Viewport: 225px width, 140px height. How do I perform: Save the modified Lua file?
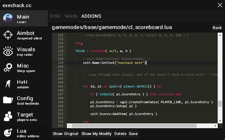[133, 134]
